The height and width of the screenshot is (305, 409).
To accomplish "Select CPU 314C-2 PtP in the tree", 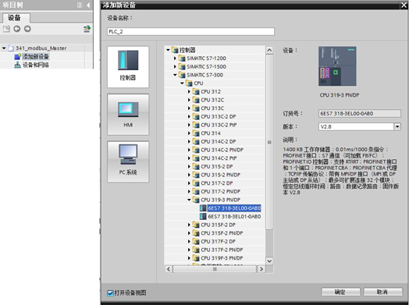I will [x=219, y=158].
